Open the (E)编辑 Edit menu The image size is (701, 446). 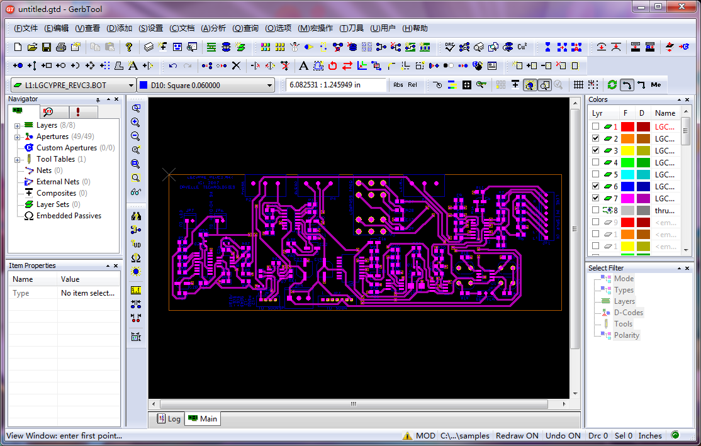click(57, 28)
